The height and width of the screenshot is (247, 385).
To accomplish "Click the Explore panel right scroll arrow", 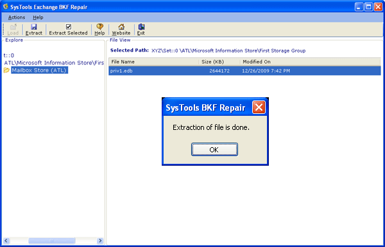I will pos(100,241).
